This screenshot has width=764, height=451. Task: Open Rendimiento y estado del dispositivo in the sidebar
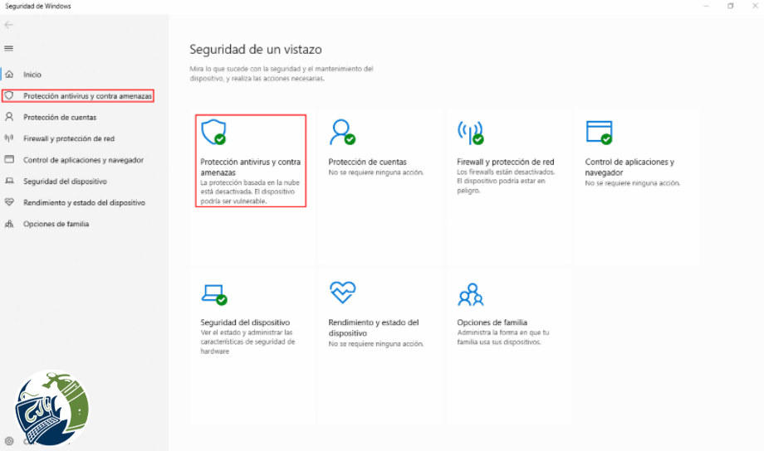[85, 203]
